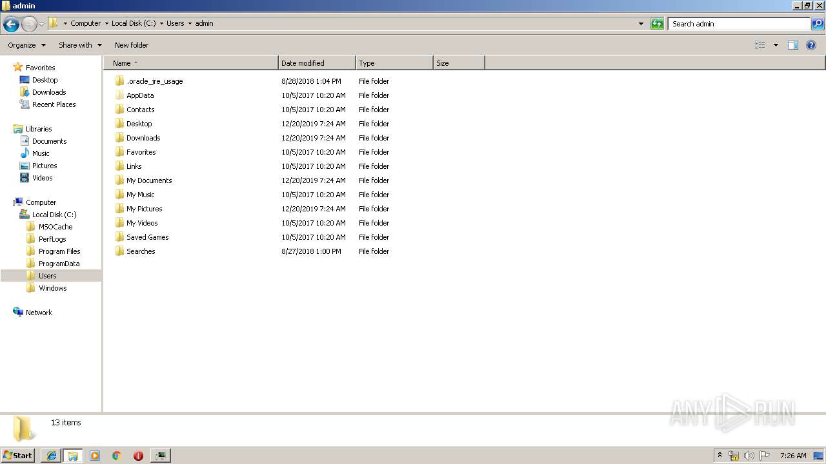Expand dropdown arrow after Local Disk (C:) breadcrumb
This screenshot has height=464, width=826.
(161, 23)
